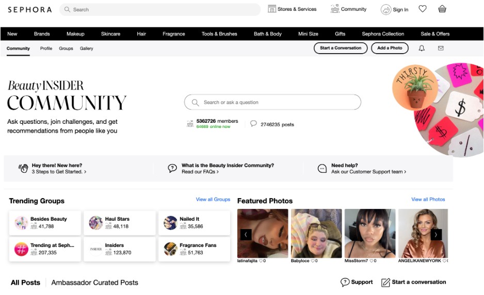The width and height of the screenshot is (484, 295).
Task: Open the Brands menu
Action: (x=42, y=34)
